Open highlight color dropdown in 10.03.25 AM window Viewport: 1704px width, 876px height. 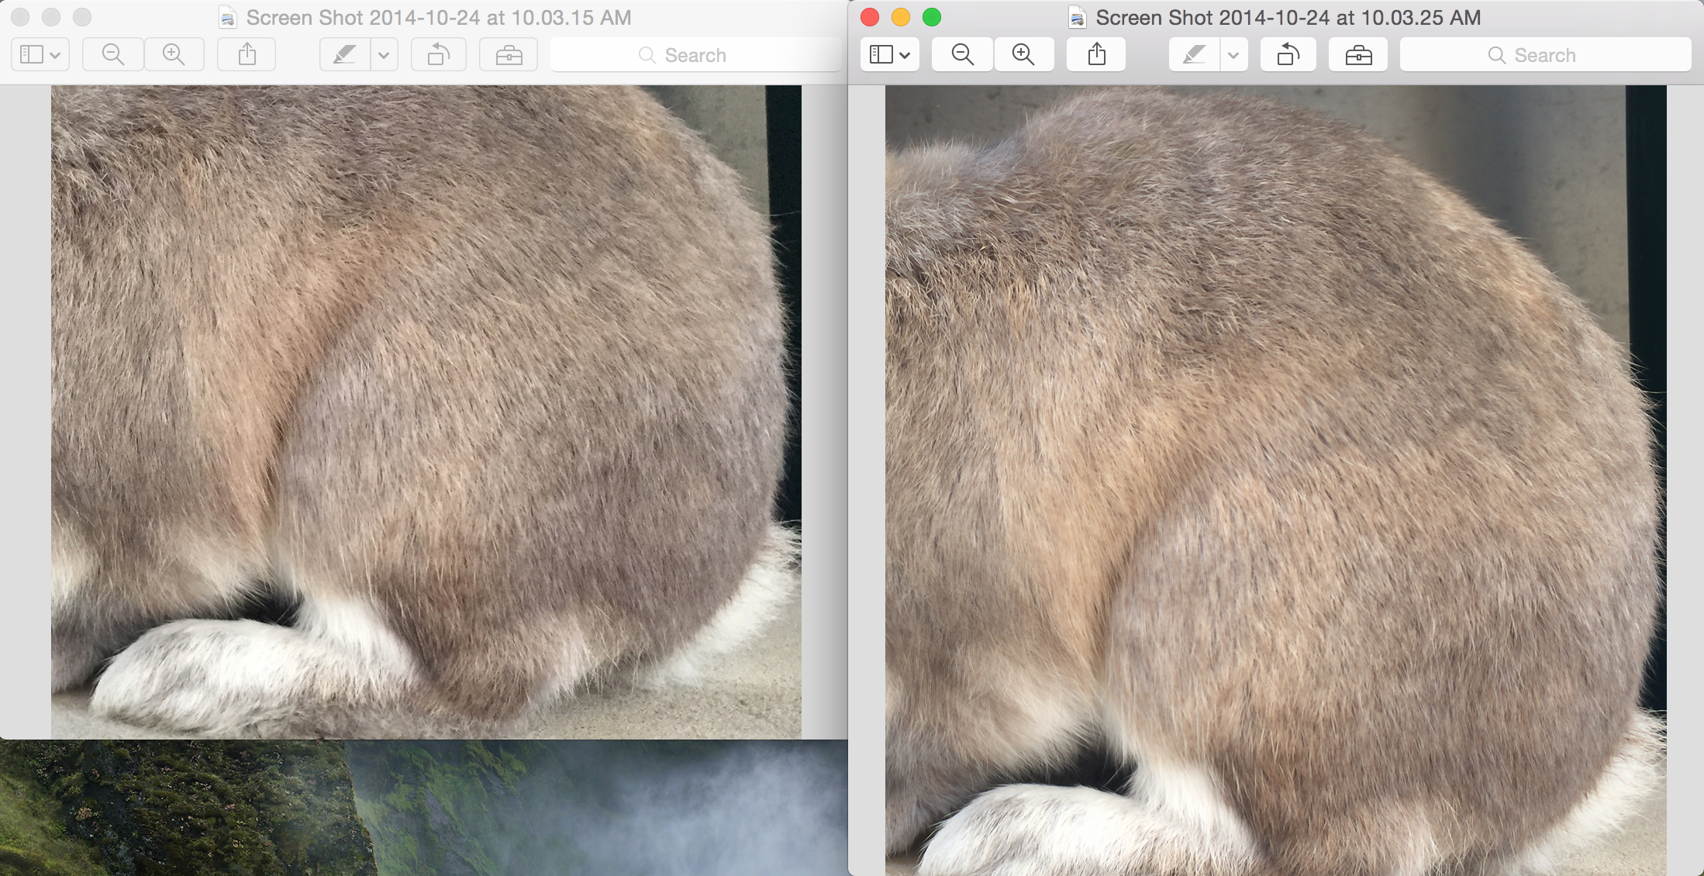1233,55
